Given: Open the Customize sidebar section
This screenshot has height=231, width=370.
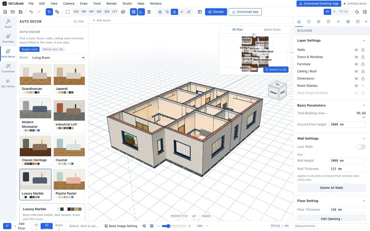Looking at the screenshot, I should point(8,68).
